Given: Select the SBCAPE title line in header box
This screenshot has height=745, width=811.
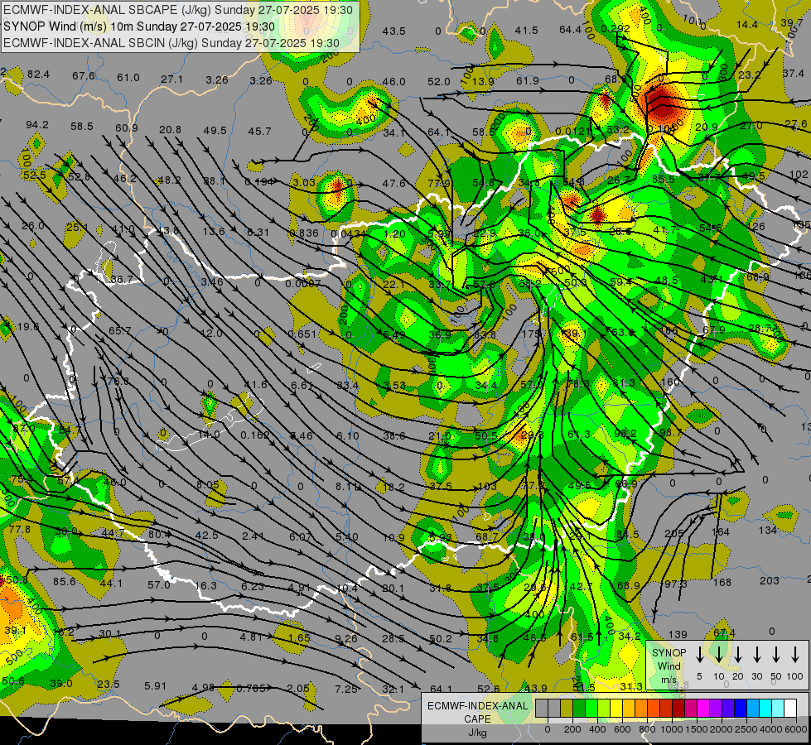Looking at the screenshot, I should (x=178, y=10).
